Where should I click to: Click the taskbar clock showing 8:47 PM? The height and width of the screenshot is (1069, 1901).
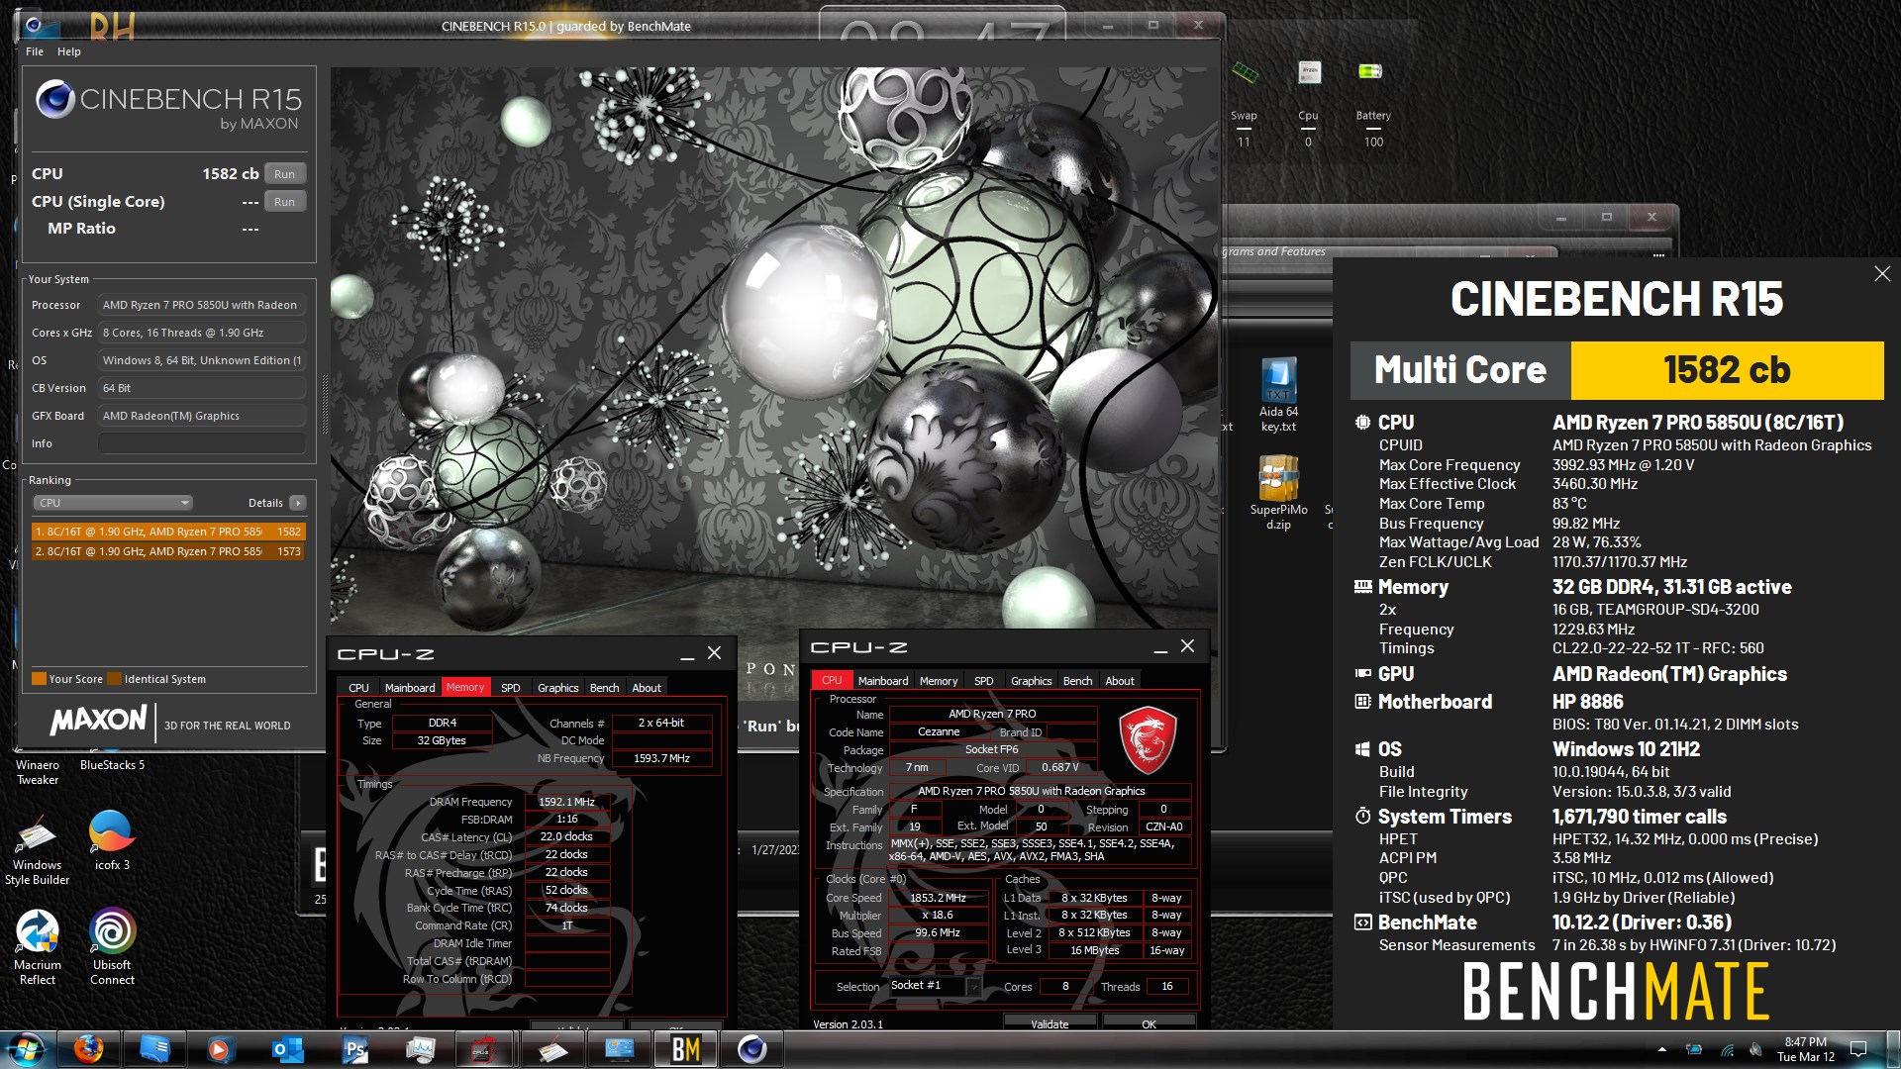click(1806, 1049)
